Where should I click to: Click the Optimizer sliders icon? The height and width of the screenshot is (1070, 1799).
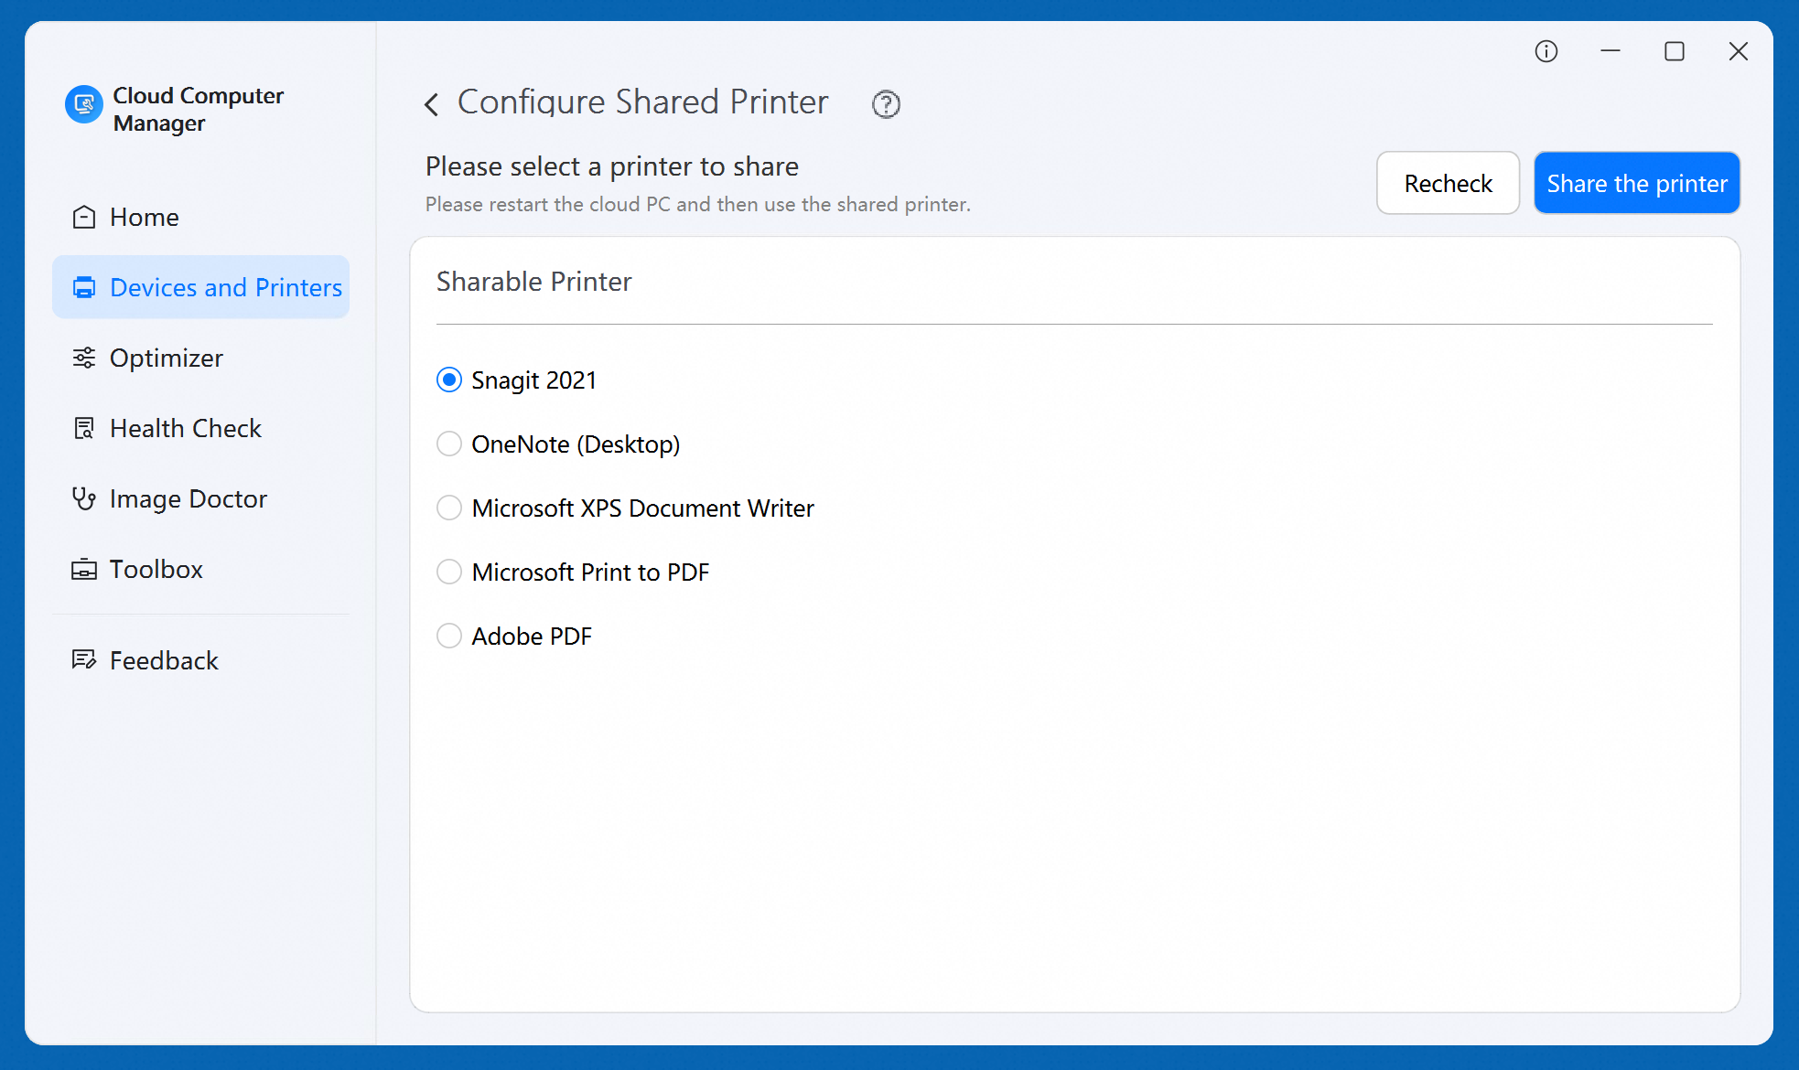coord(84,358)
